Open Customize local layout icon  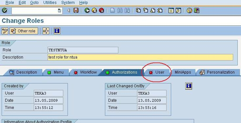[x=197, y=10]
